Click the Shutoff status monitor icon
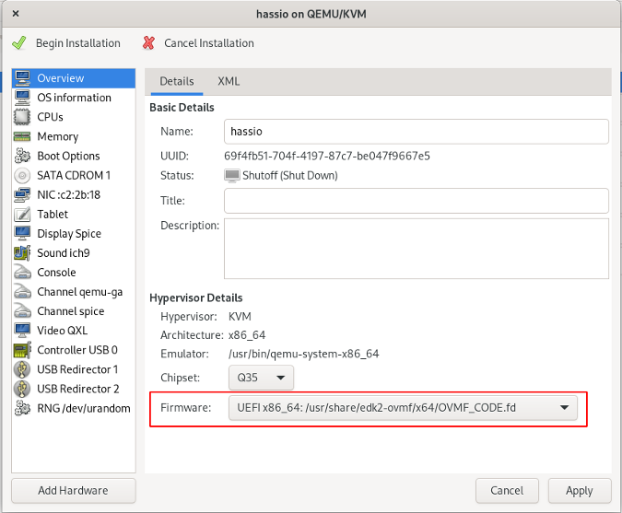Screen dimensions: 622x513 [x=231, y=176]
